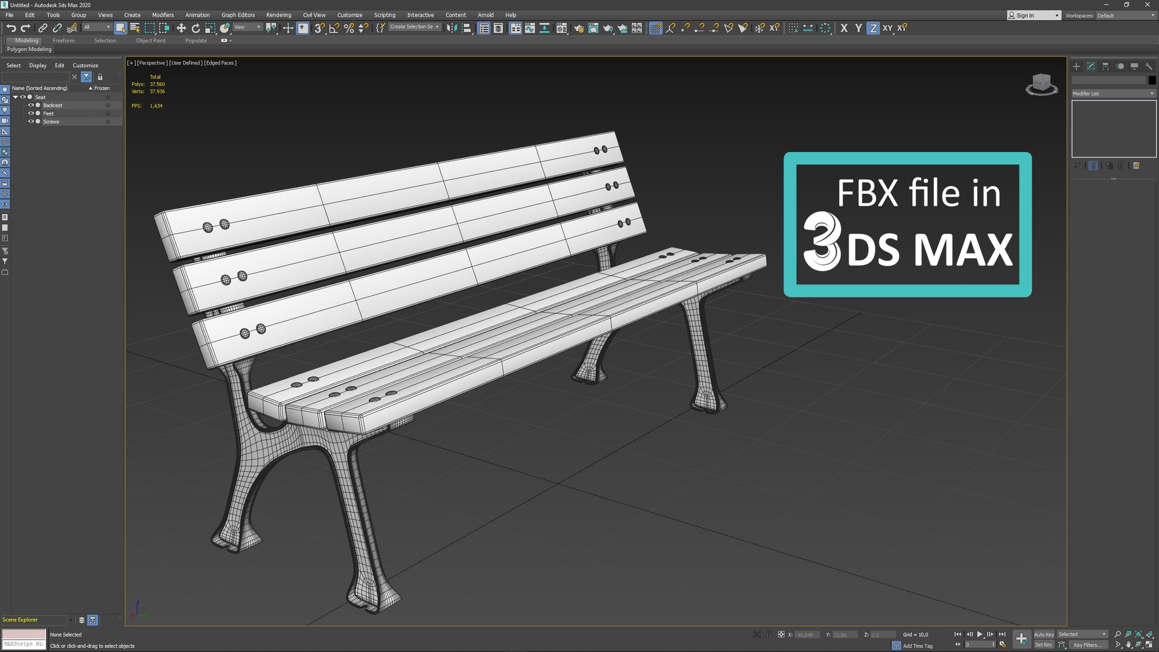Viewport: 1159px width, 652px height.
Task: Click the Set Keys large plus button
Action: (x=1021, y=639)
